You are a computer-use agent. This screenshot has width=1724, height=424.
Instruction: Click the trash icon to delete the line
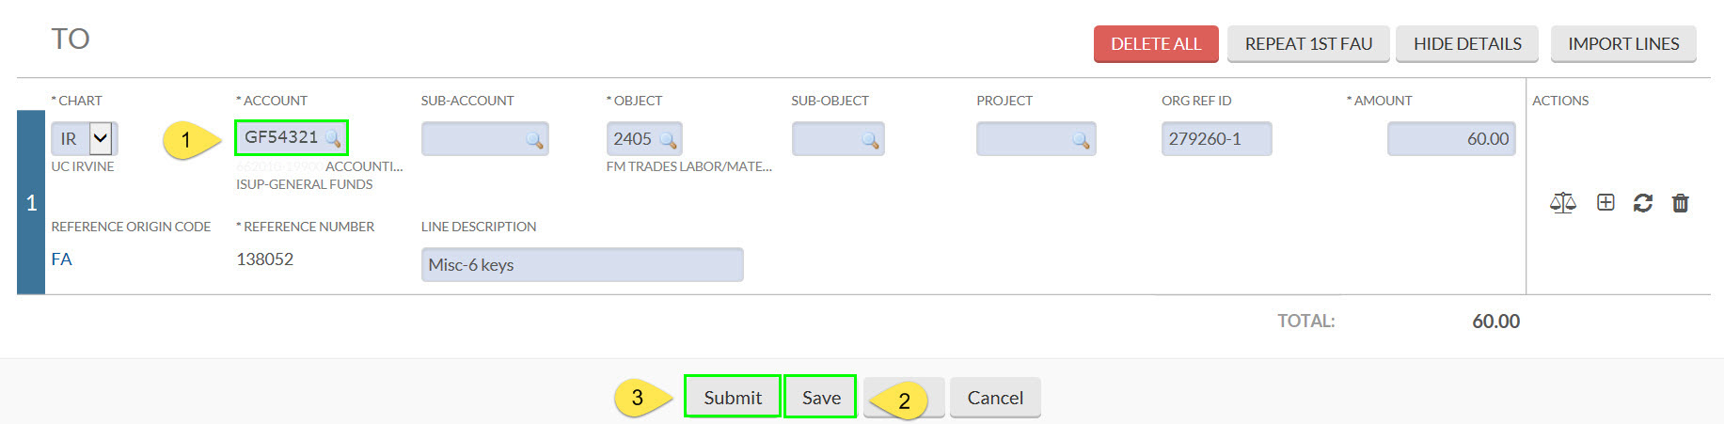point(1680,202)
